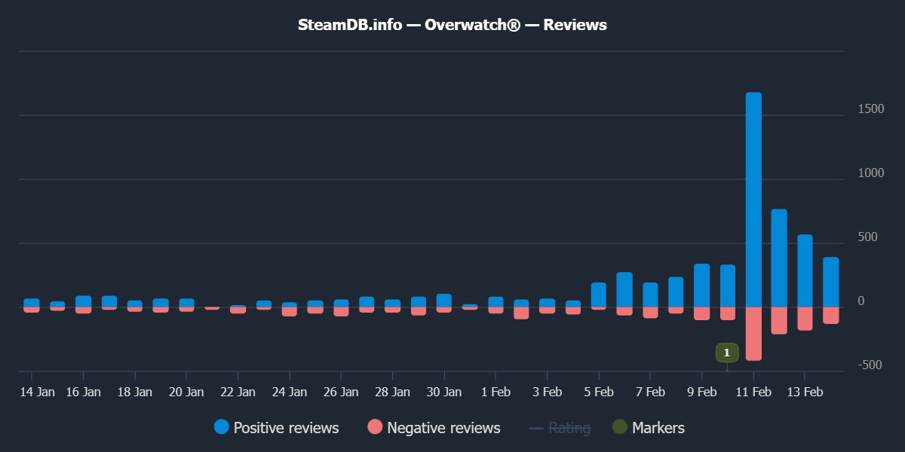Click the large negative bar on 11 Feb
Image resolution: width=905 pixels, height=452 pixels.
coord(753,334)
